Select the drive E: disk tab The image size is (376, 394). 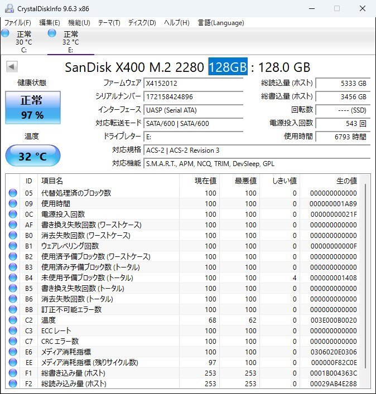[x=71, y=41]
